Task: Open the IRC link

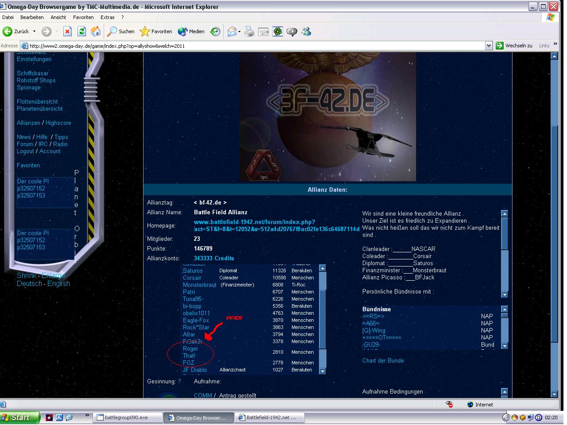Action: click(43, 144)
